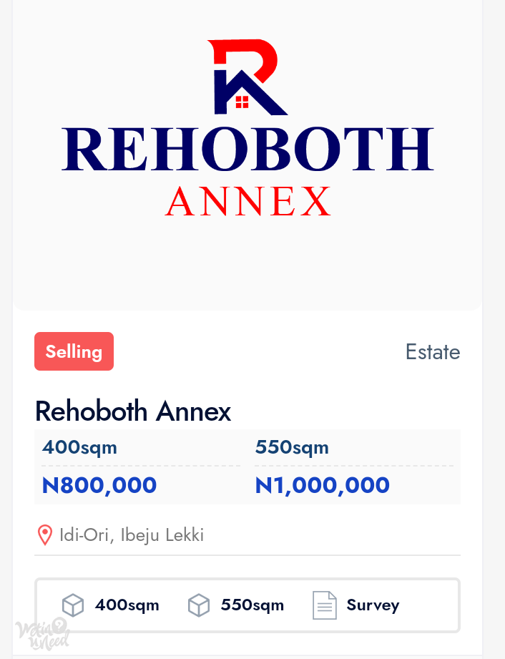Open the Rehoboth Annex banner image
Viewport: 505px width, 659px height.
[247, 155]
